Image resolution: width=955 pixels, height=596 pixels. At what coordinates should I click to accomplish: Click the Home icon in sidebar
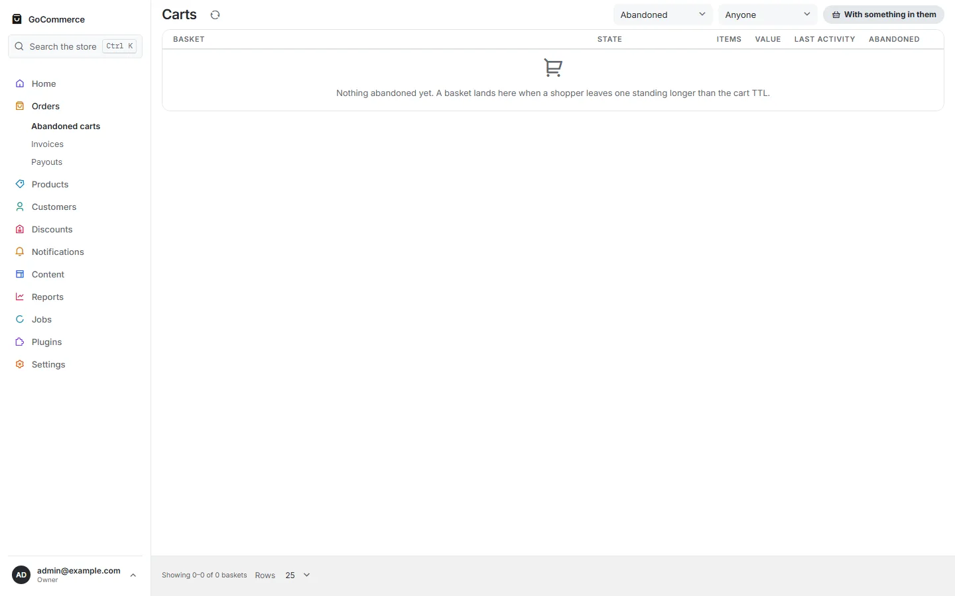(20, 83)
